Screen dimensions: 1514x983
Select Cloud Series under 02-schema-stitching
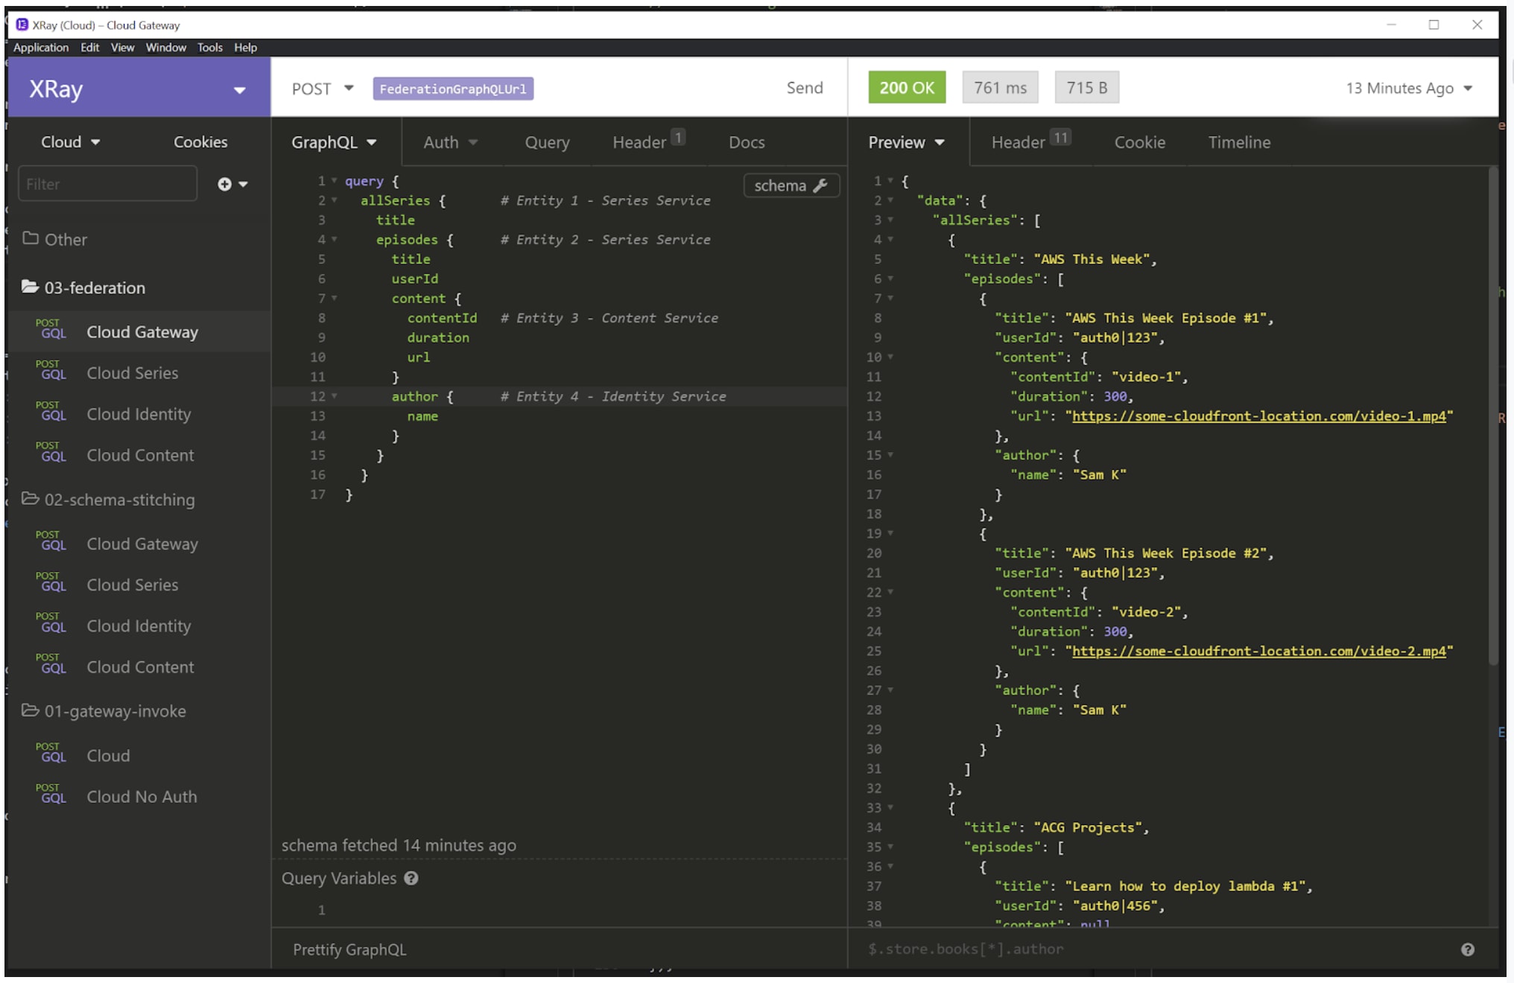139,585
